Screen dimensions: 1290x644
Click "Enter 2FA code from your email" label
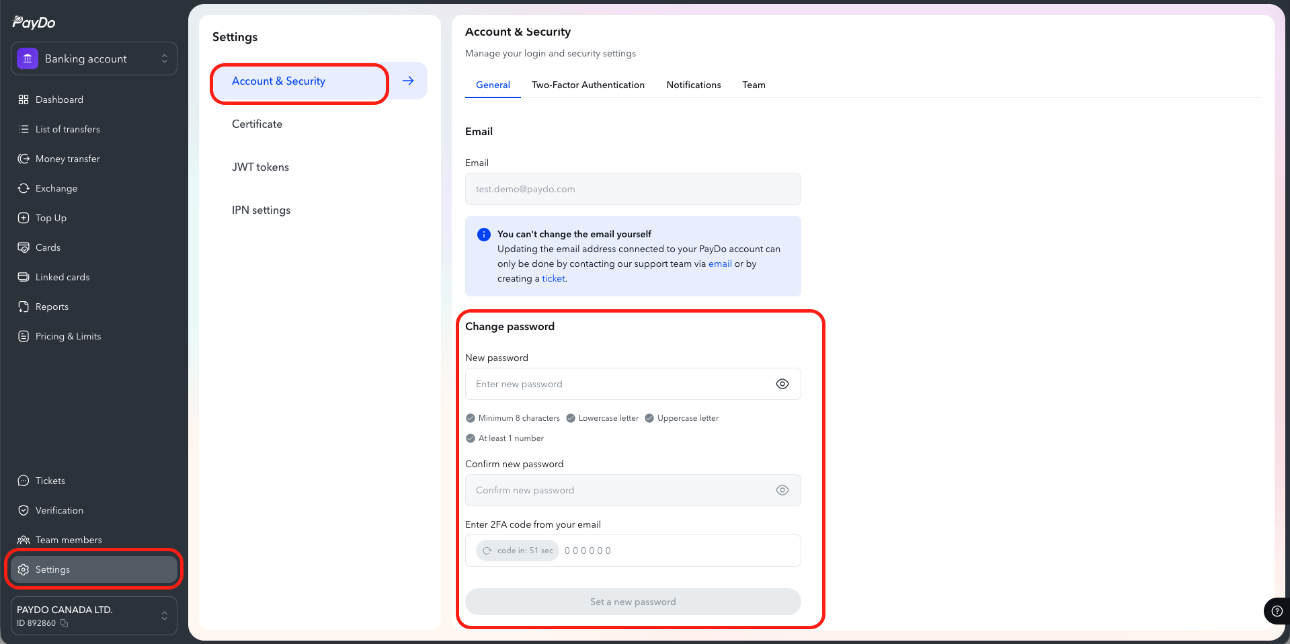coord(533,524)
